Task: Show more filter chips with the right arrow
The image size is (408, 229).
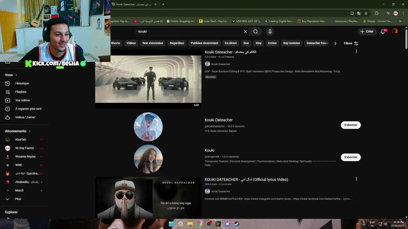Action: coord(335,43)
